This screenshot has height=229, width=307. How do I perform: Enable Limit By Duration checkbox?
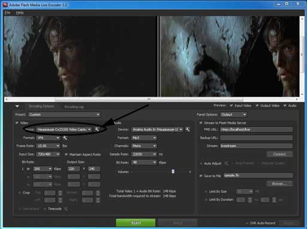pos(206,200)
